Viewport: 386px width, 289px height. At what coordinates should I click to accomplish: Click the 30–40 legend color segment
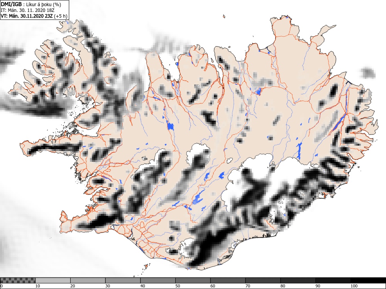tap(123, 281)
